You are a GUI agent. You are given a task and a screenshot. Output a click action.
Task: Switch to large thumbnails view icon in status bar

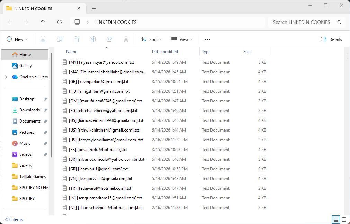[344, 219]
